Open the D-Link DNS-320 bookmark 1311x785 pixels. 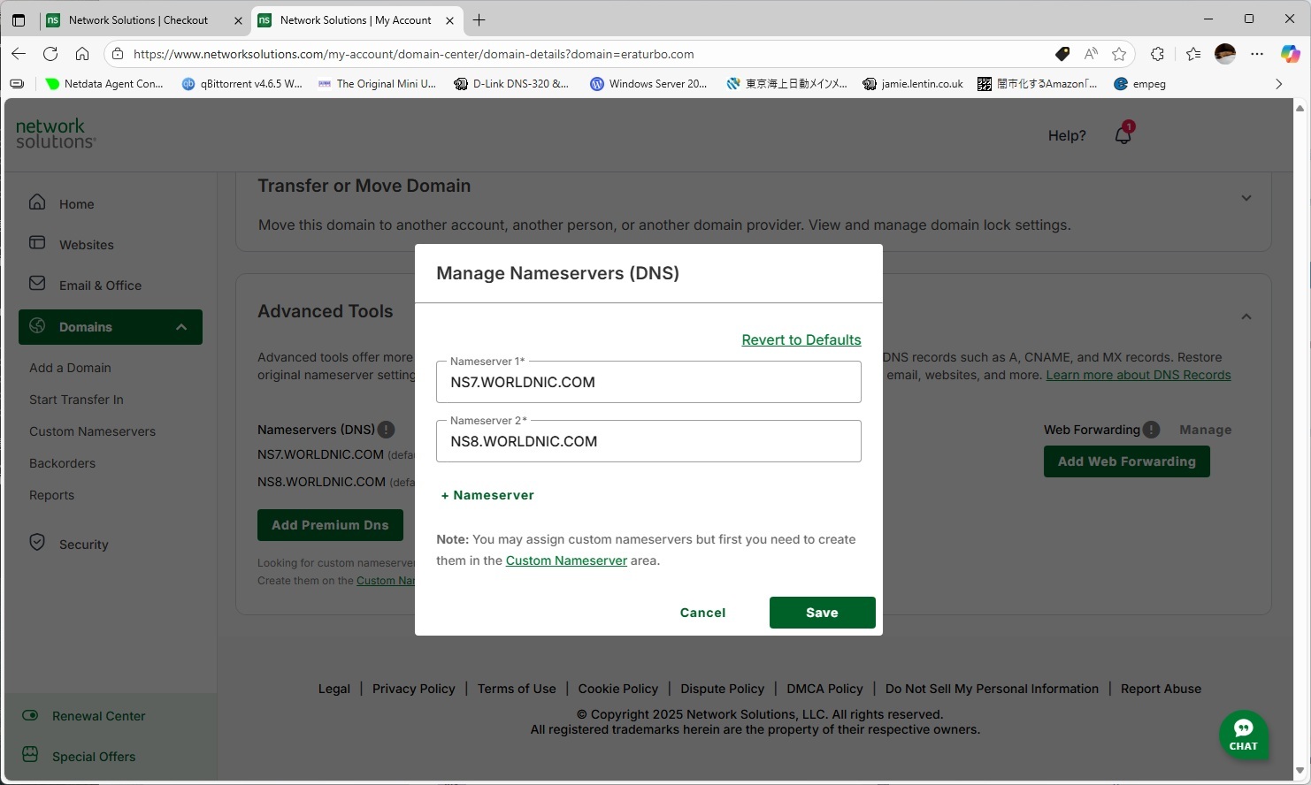tap(511, 84)
